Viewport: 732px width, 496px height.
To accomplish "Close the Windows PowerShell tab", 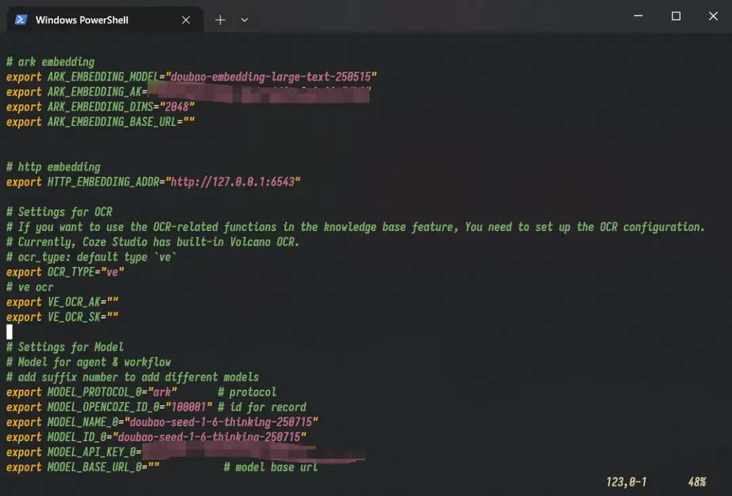I will 186,20.
